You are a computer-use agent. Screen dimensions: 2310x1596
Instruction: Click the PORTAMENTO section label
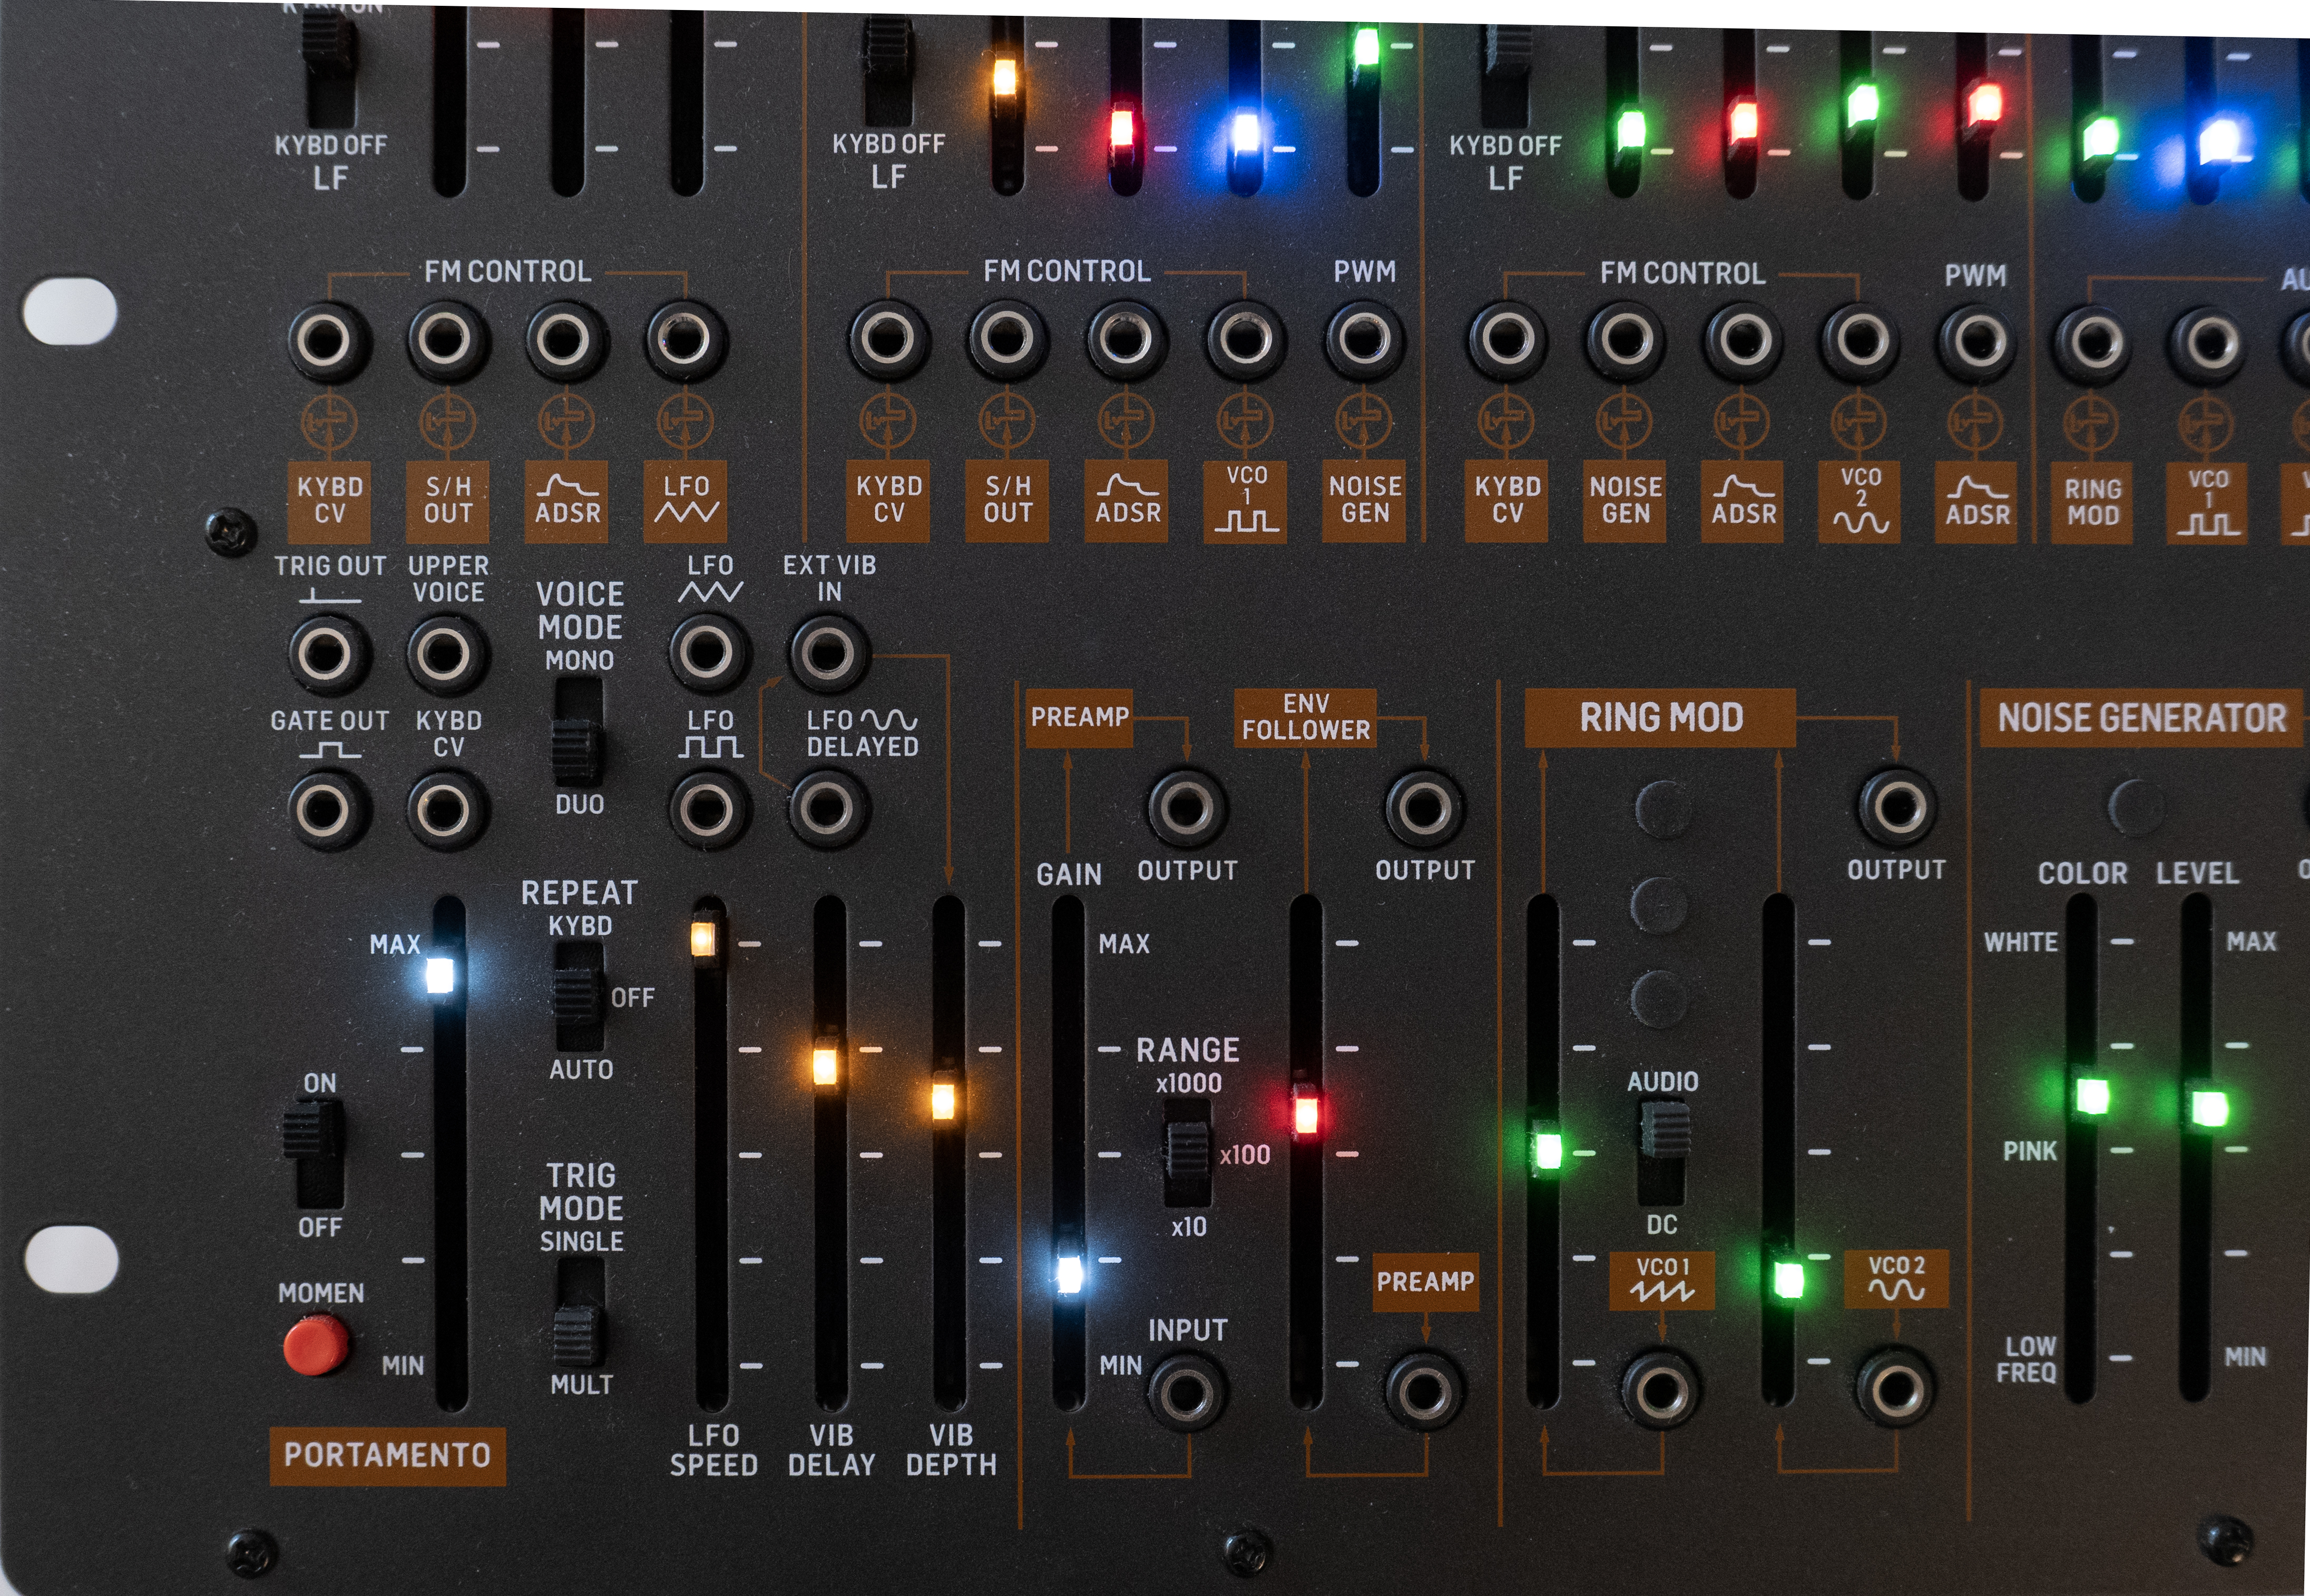pyautogui.click(x=387, y=1455)
